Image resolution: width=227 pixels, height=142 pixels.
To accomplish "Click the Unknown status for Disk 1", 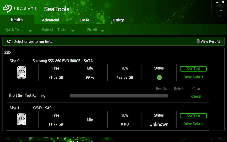I will (159, 124).
